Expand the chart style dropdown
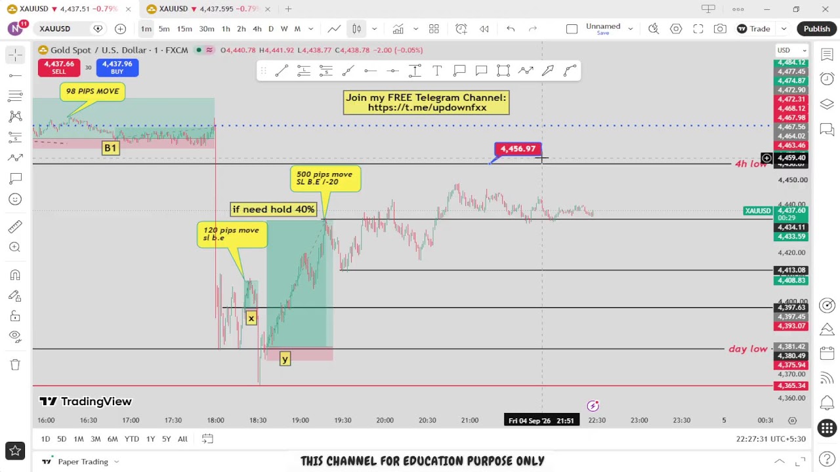 pyautogui.click(x=374, y=29)
